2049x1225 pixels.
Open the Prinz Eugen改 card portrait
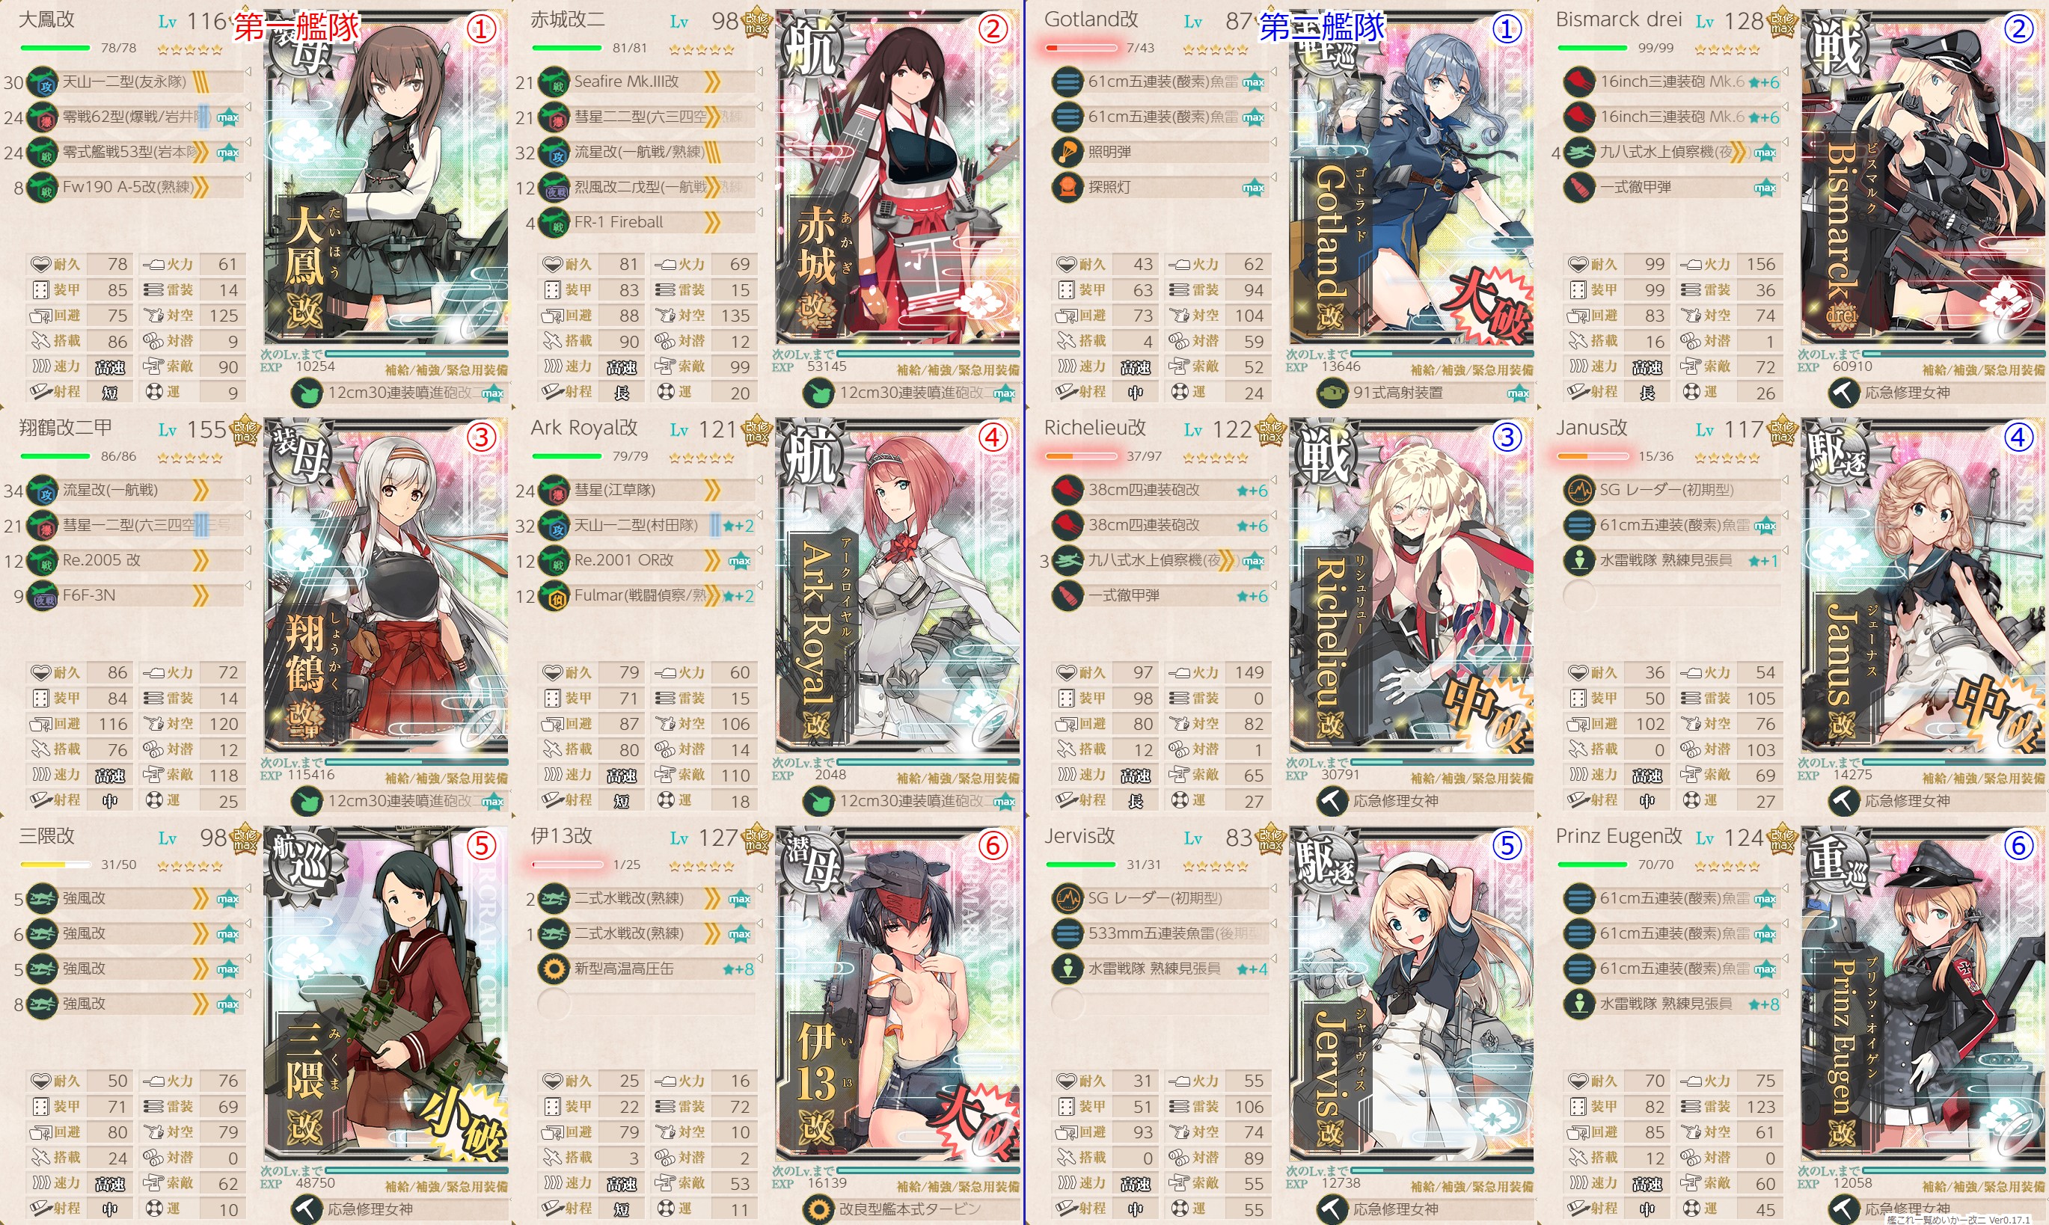pyautogui.click(x=1923, y=993)
